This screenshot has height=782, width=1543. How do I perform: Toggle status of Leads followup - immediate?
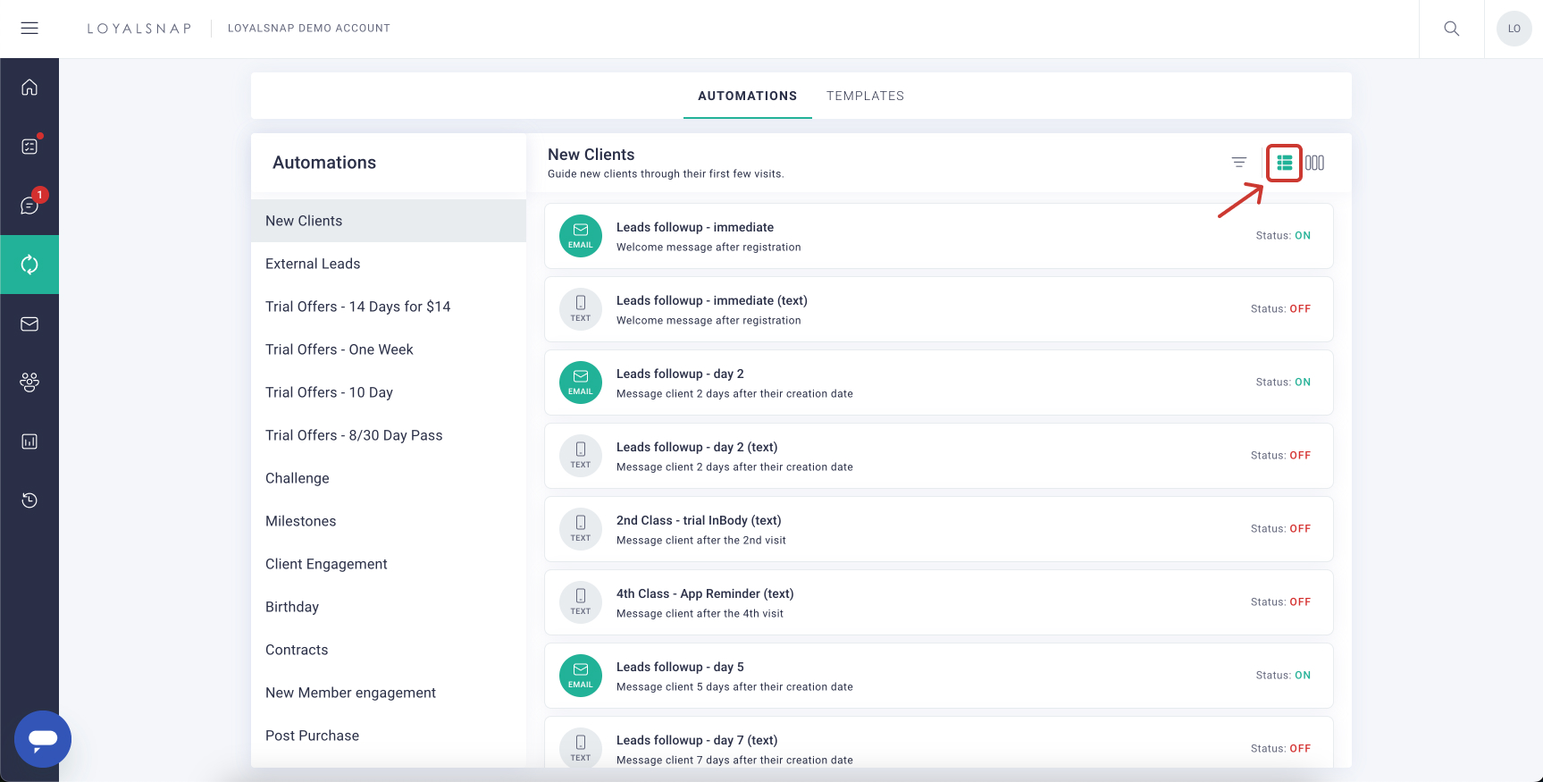pos(1302,236)
